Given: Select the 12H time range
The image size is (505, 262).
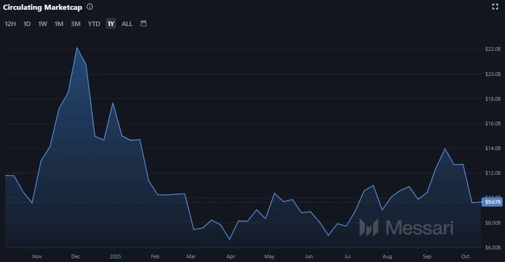Looking at the screenshot, I should click(10, 24).
